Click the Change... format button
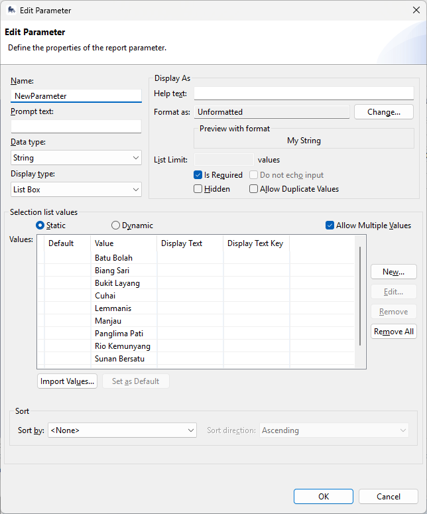This screenshot has height=514, width=427. point(383,112)
